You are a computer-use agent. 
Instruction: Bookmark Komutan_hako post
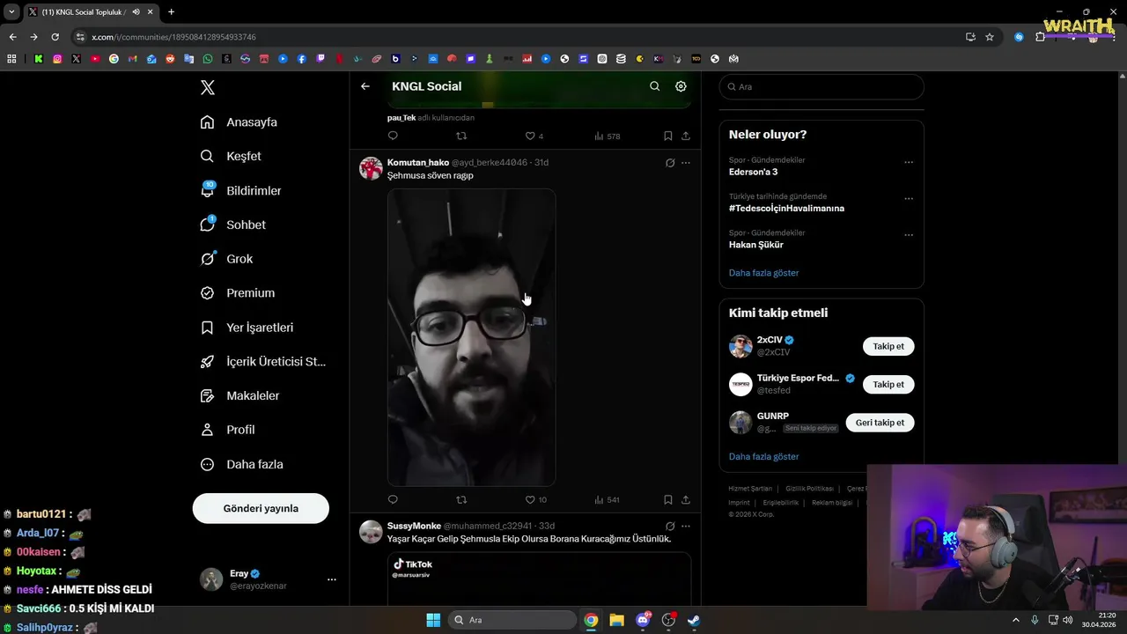coord(667,499)
